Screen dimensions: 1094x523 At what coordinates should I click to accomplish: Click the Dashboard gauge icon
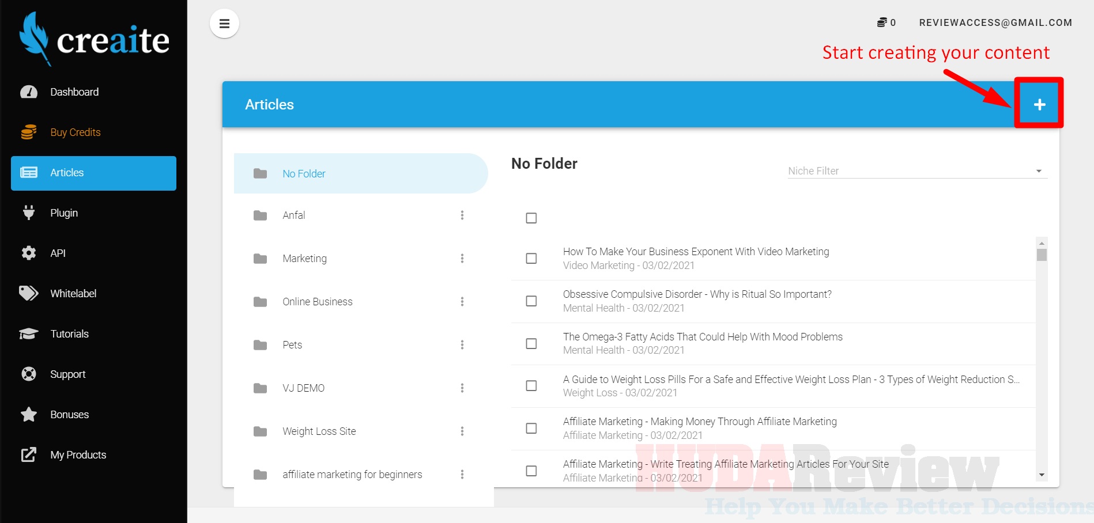[29, 92]
